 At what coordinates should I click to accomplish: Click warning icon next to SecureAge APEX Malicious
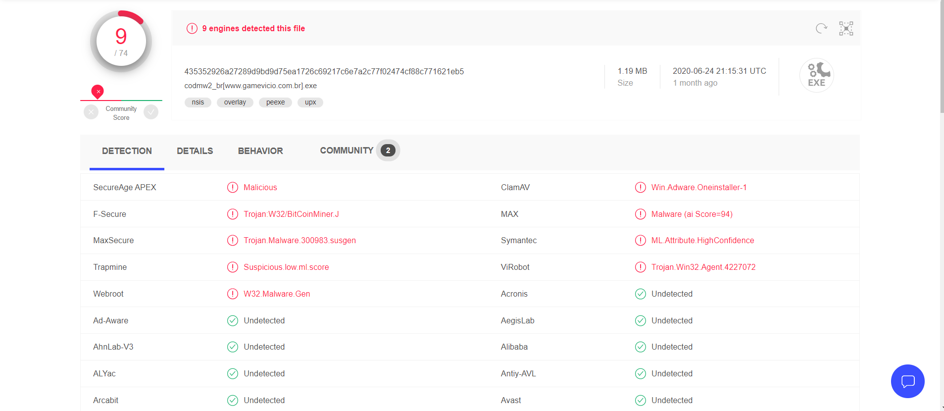233,187
